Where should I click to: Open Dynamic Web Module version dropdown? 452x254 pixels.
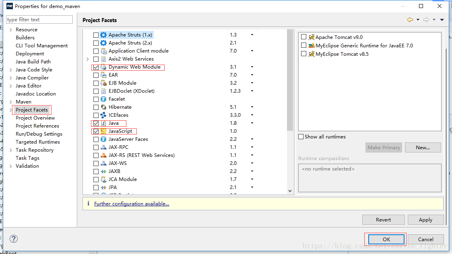(252, 67)
